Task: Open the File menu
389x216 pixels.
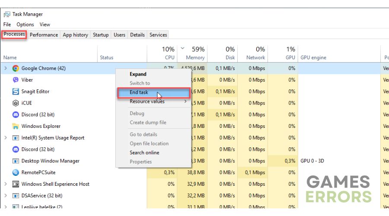Action: tap(7, 24)
